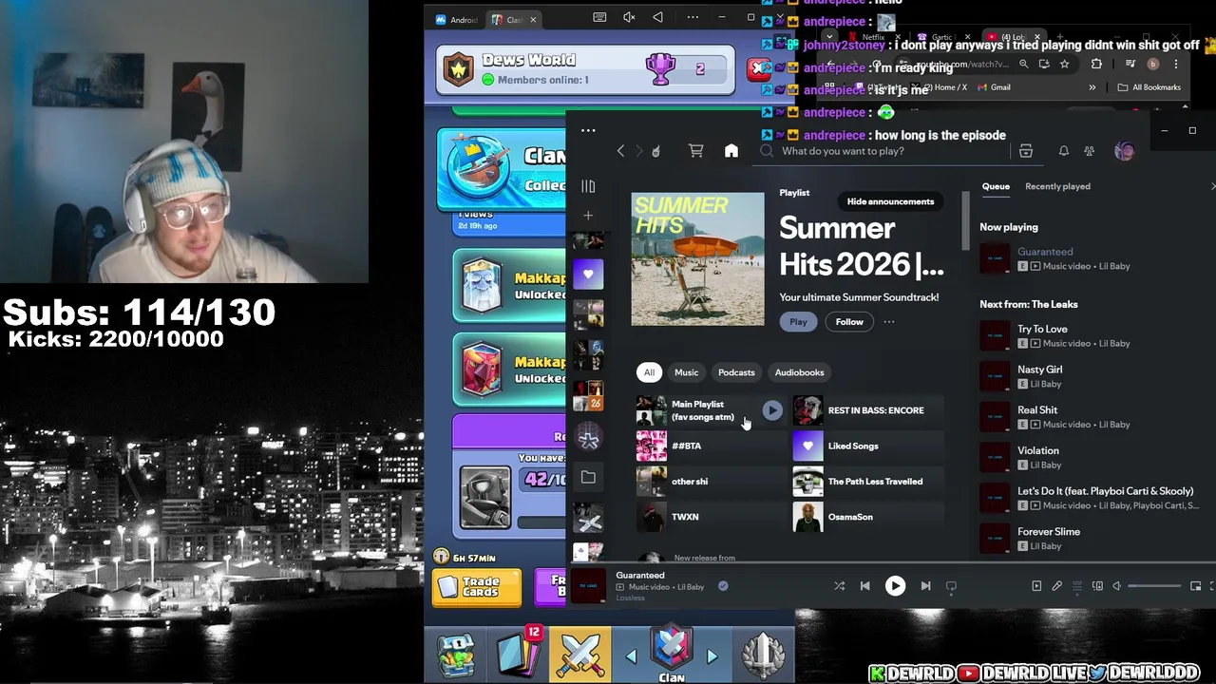The height and width of the screenshot is (684, 1216).
Task: Select Forever Slime in the queue
Action: coord(1092,539)
